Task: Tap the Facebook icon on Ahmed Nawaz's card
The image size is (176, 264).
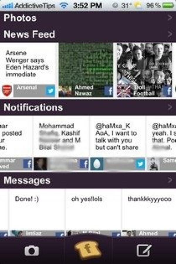Action: tap(109, 91)
